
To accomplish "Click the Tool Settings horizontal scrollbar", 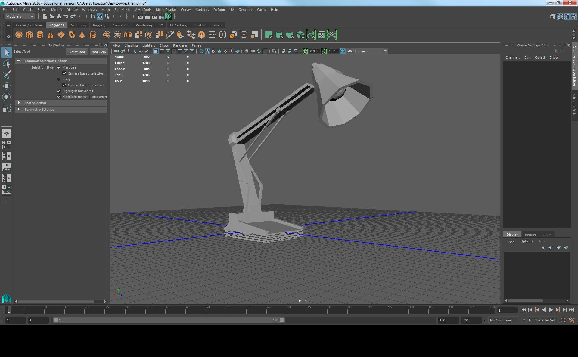I will point(56,301).
